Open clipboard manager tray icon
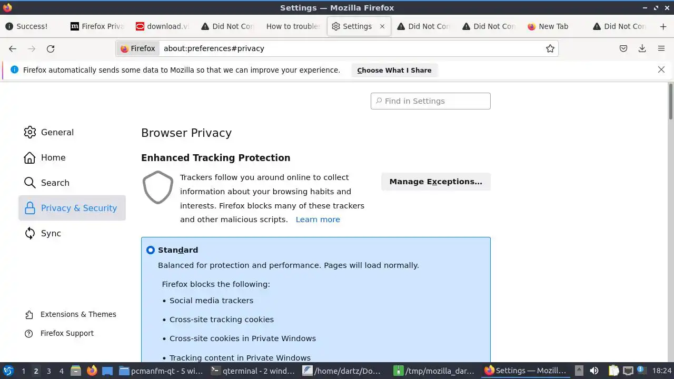The image size is (674, 379). 614,371
